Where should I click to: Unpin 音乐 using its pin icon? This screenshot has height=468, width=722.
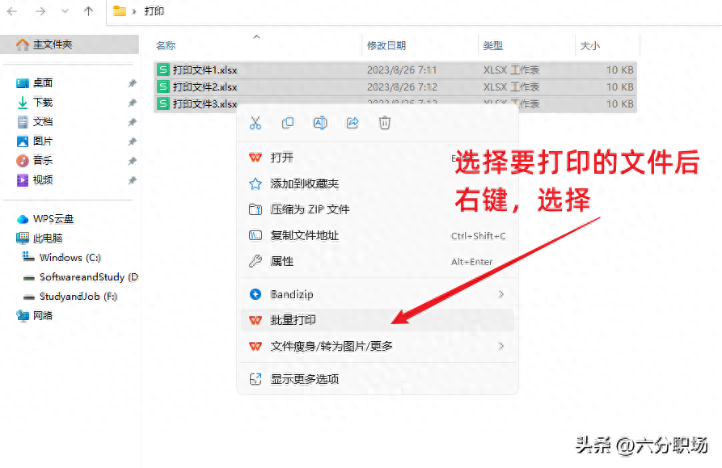[x=132, y=161]
